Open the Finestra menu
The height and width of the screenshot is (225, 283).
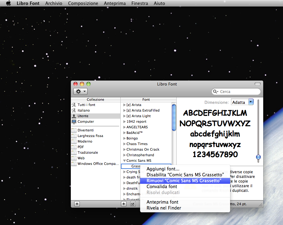(x=140, y=3)
